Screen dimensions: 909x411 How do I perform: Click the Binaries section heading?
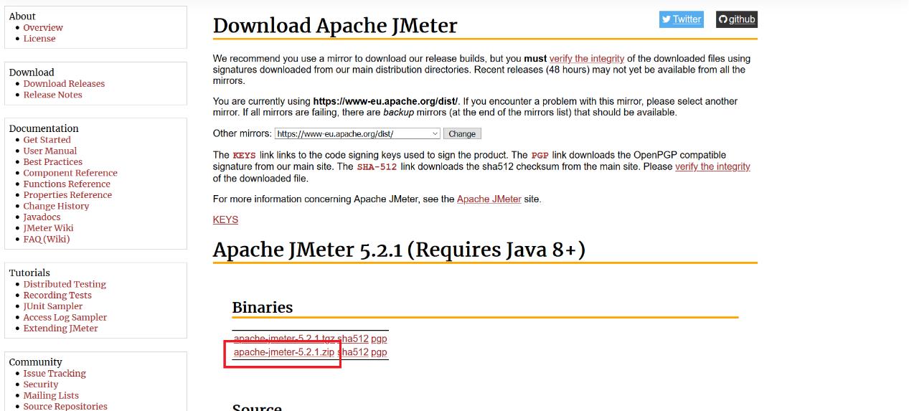click(x=263, y=307)
